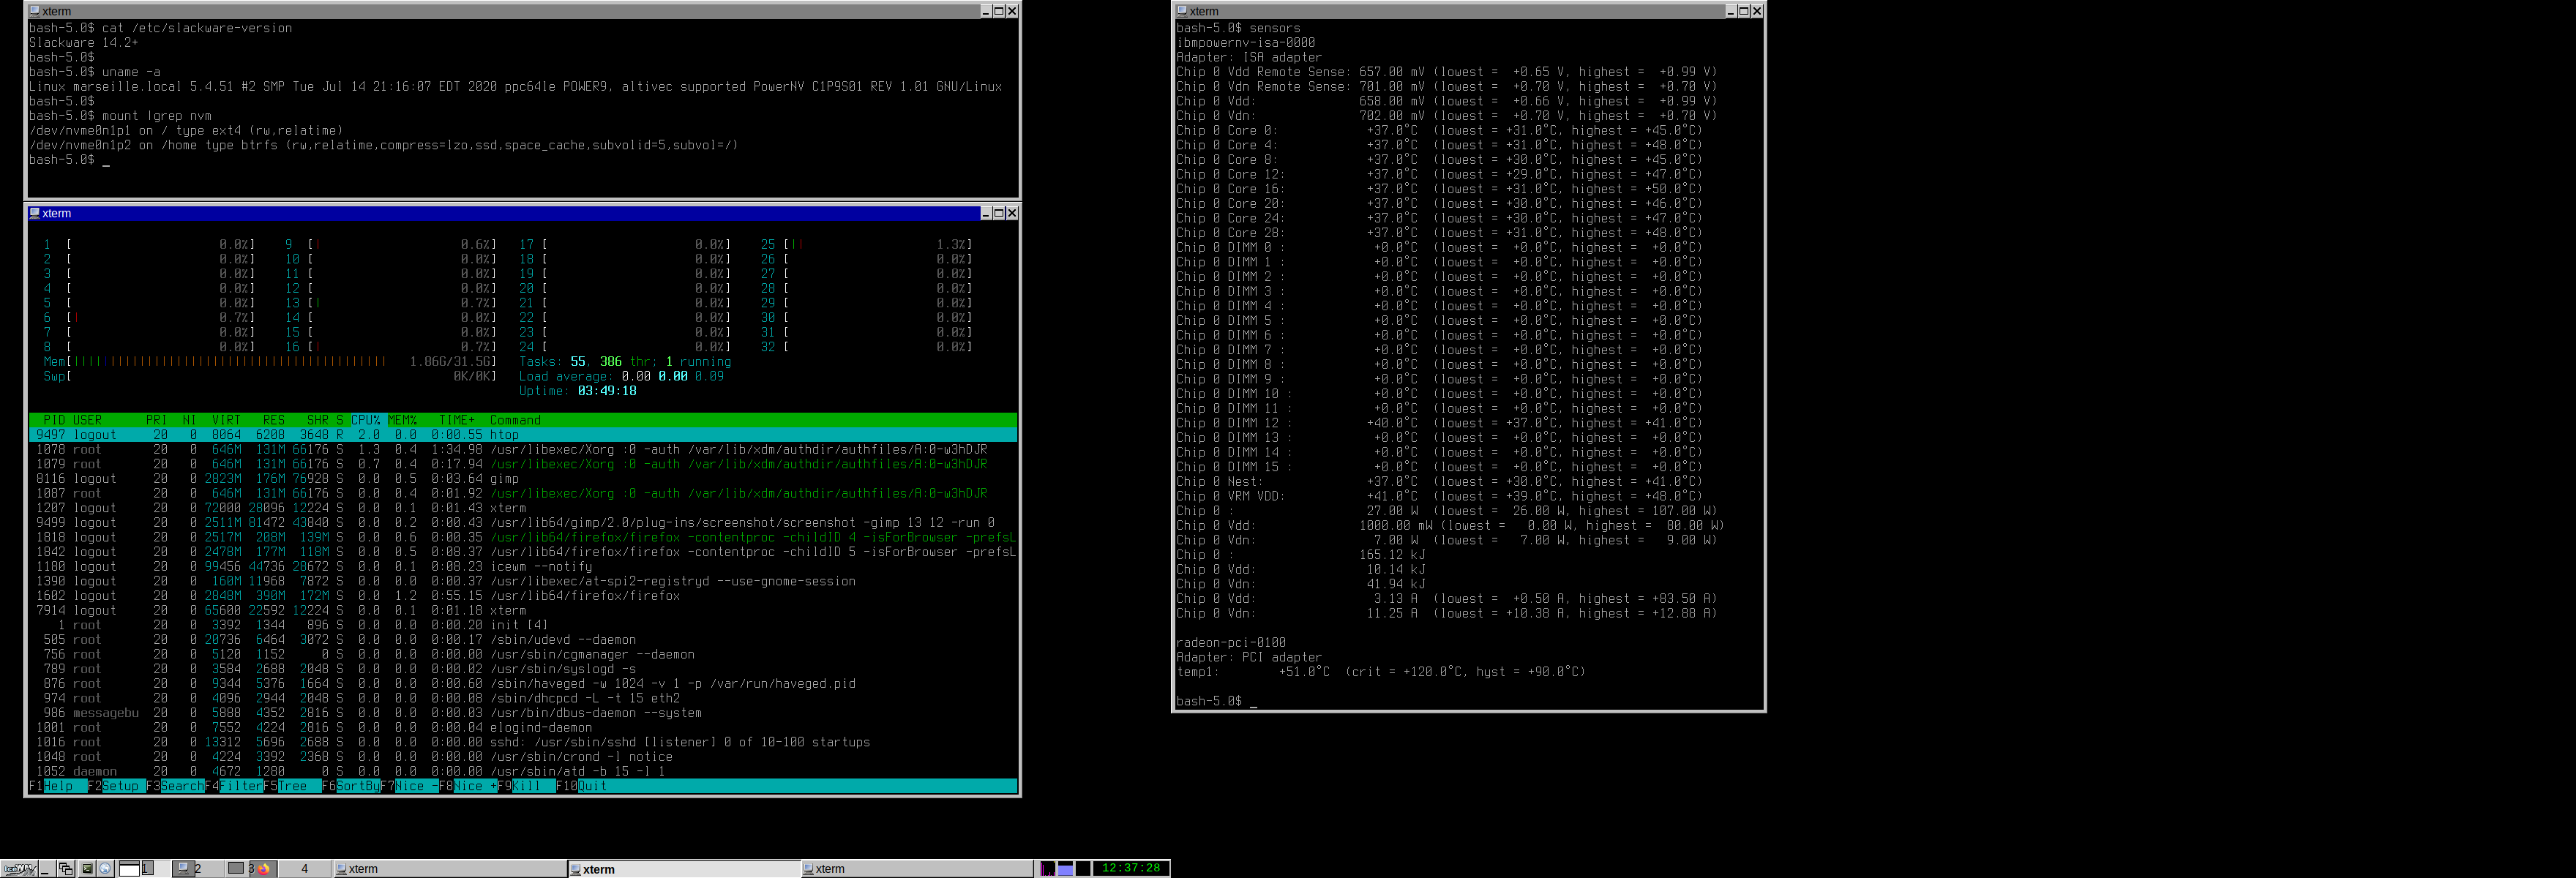The height and width of the screenshot is (878, 2576).
Task: Open the IceWM start menu button
Action: click(19, 869)
